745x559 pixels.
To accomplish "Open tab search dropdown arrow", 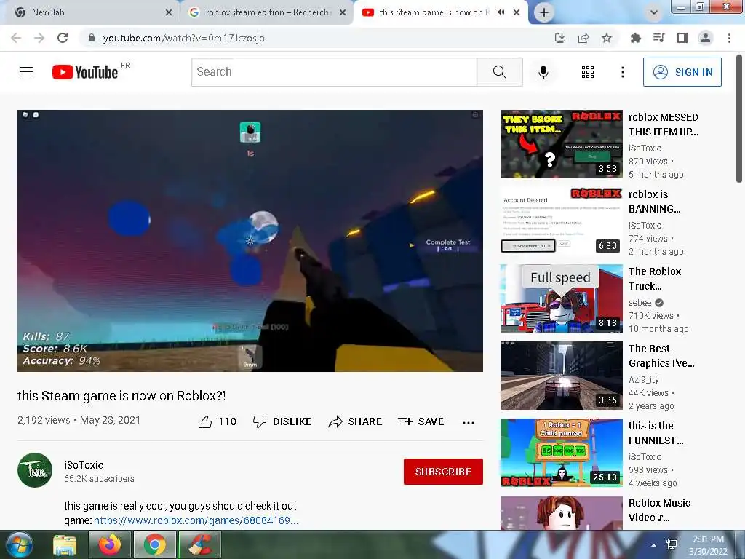I will click(x=654, y=12).
